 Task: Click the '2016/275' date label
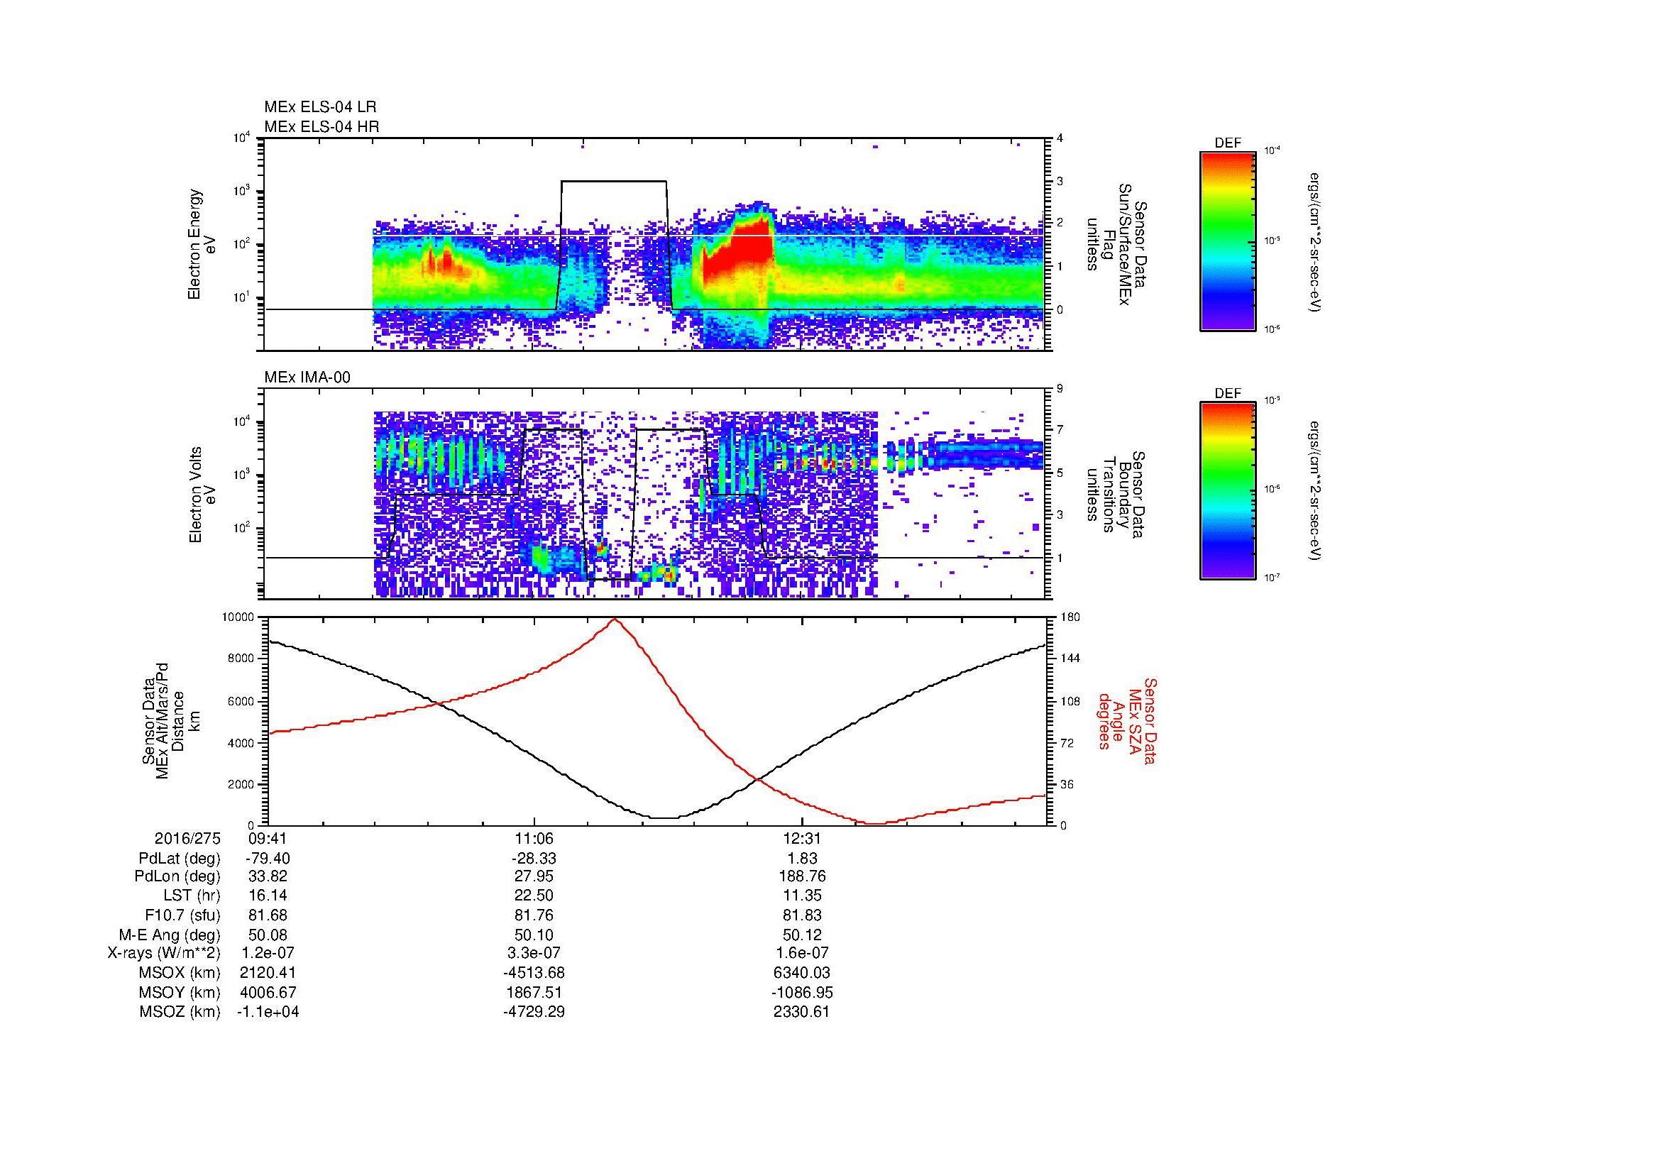tap(187, 838)
